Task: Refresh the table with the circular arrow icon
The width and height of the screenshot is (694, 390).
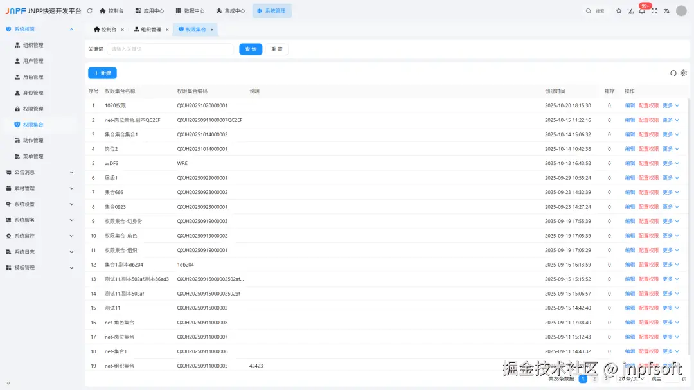Action: click(673, 73)
